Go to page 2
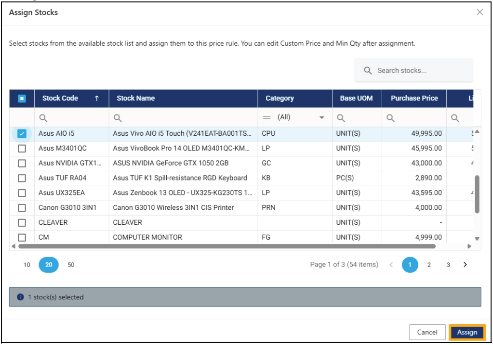The image size is (493, 345). coord(429,265)
